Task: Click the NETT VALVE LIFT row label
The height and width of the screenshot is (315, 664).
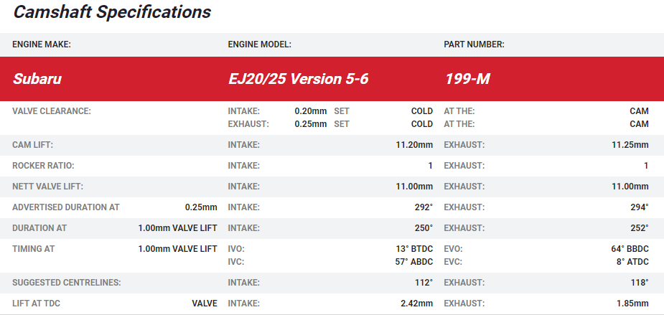Action: [47, 187]
